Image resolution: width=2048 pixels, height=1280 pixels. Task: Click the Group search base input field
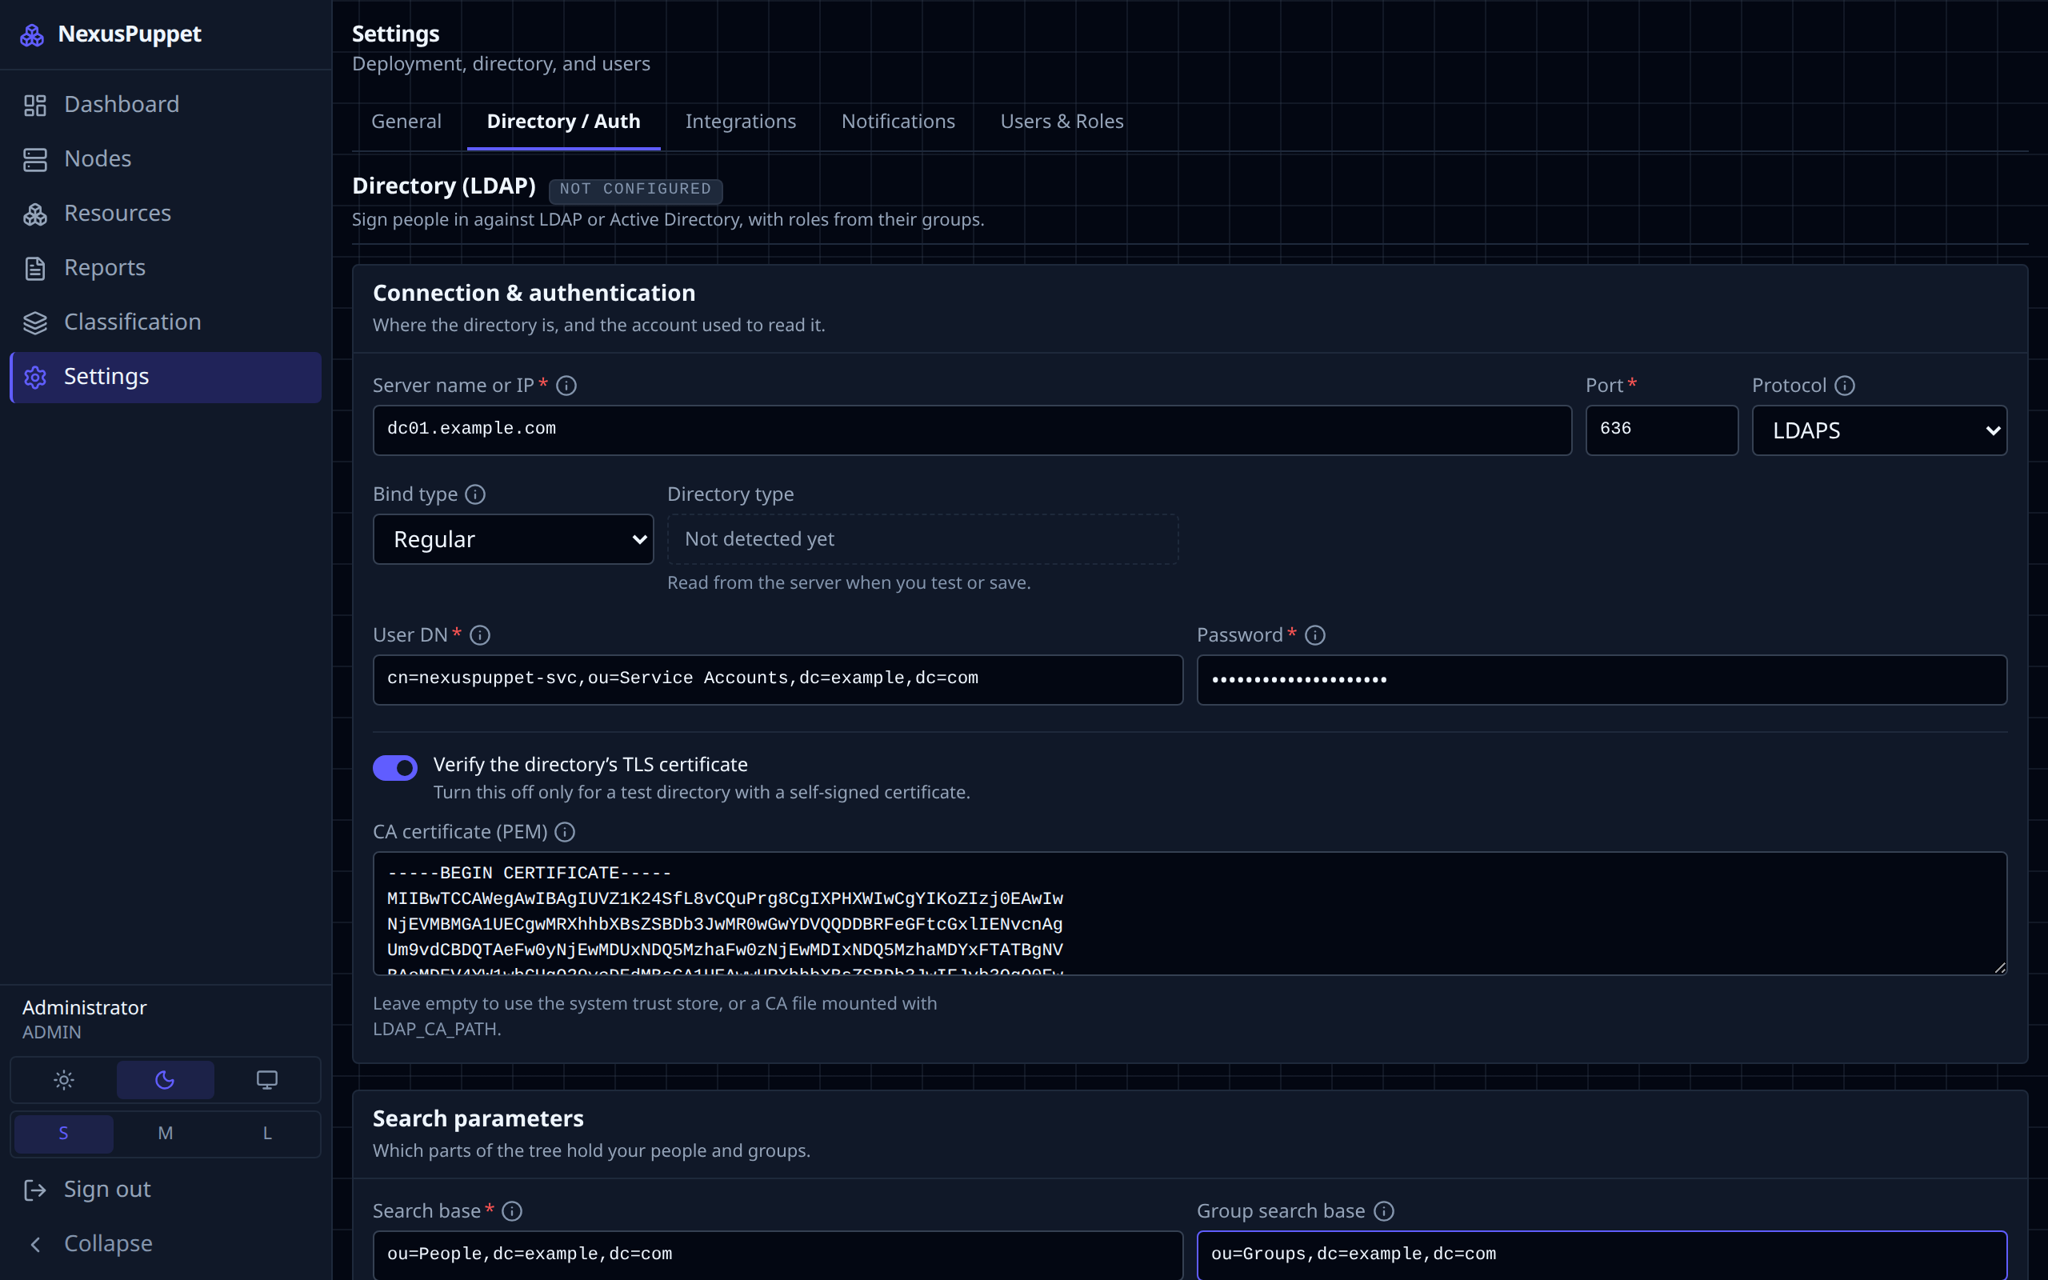pos(1601,1254)
